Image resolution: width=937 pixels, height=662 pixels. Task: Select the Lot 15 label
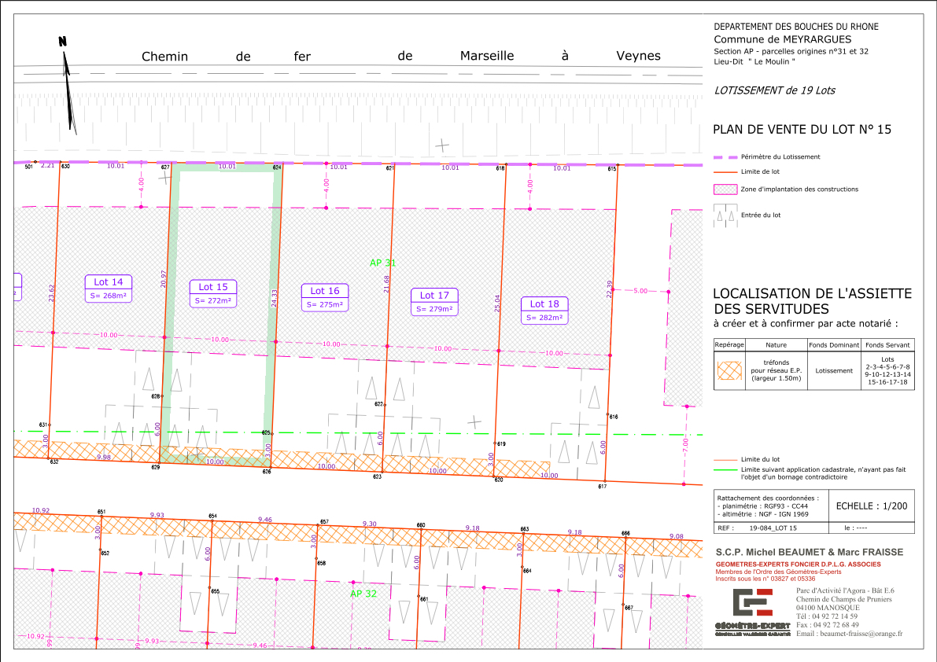[213, 287]
